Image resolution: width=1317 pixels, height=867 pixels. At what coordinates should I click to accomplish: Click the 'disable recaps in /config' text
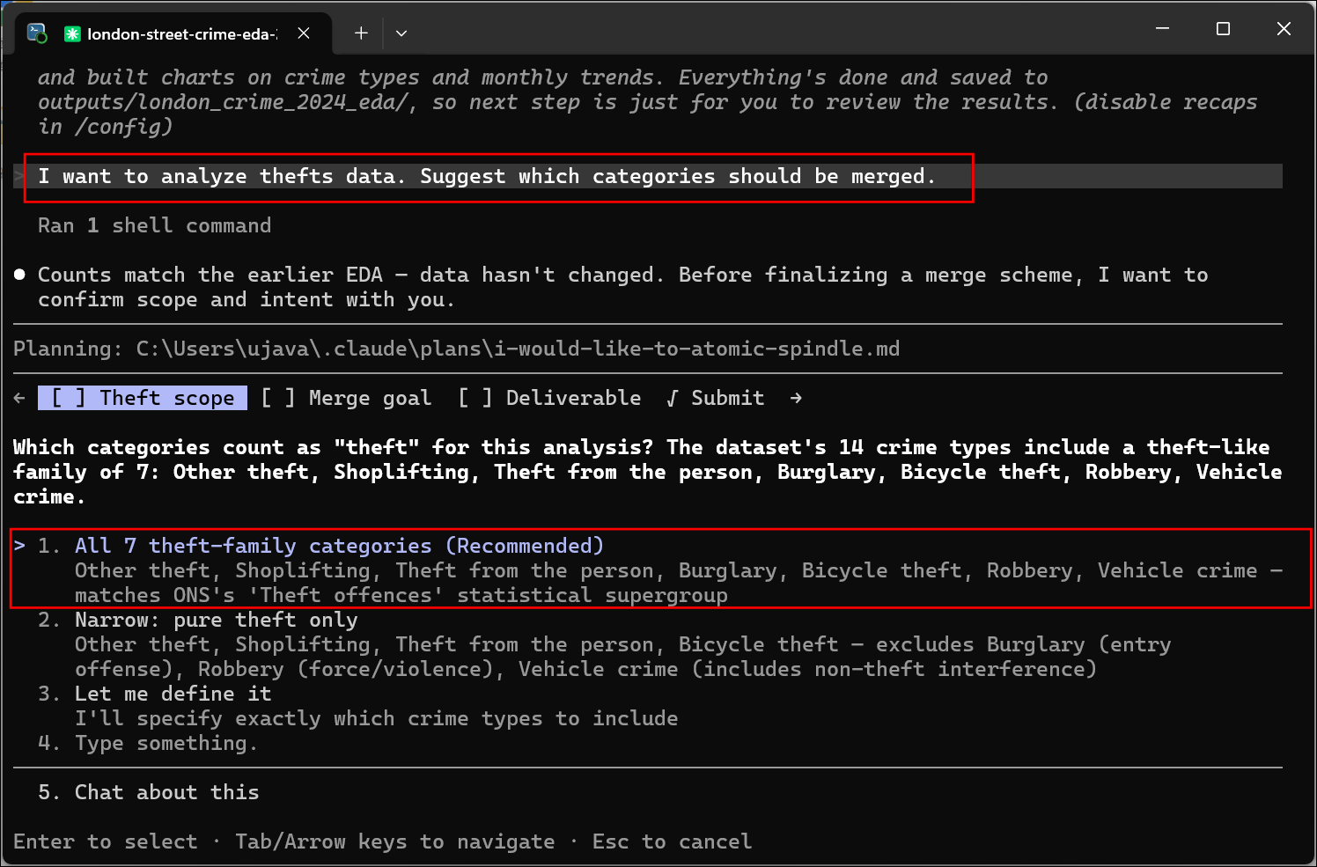click(647, 114)
